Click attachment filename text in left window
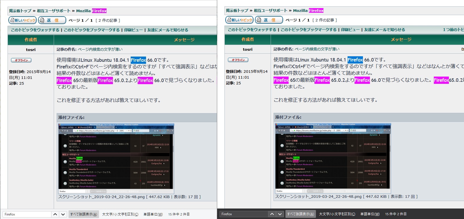Viewport: 464px width, 219px height. (102, 197)
